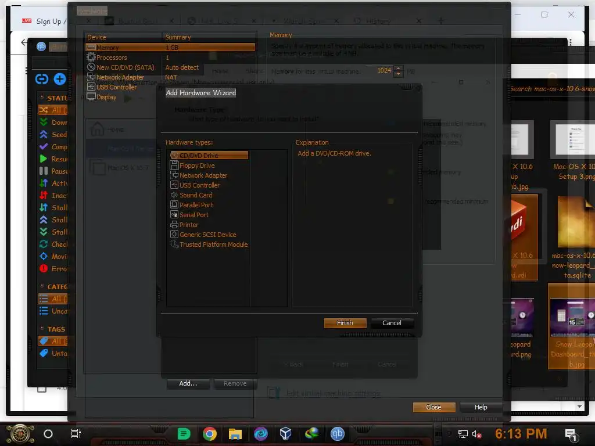
Task: Select Active status filter in qBittorrent
Action: pyautogui.click(x=53, y=183)
